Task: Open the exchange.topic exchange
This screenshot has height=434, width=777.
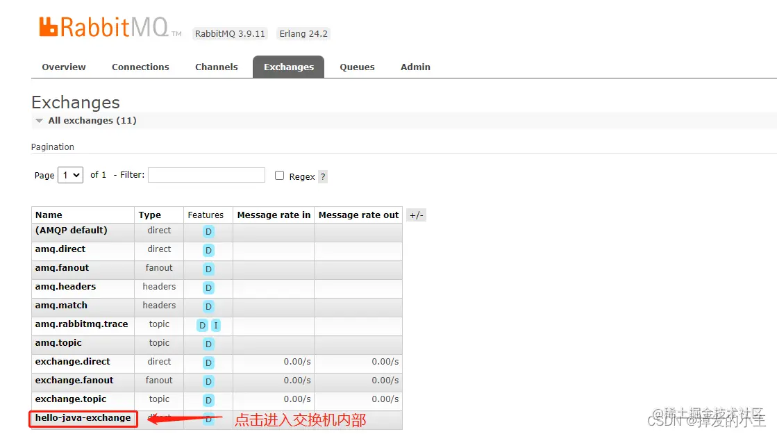Action: pyautogui.click(x=70, y=399)
